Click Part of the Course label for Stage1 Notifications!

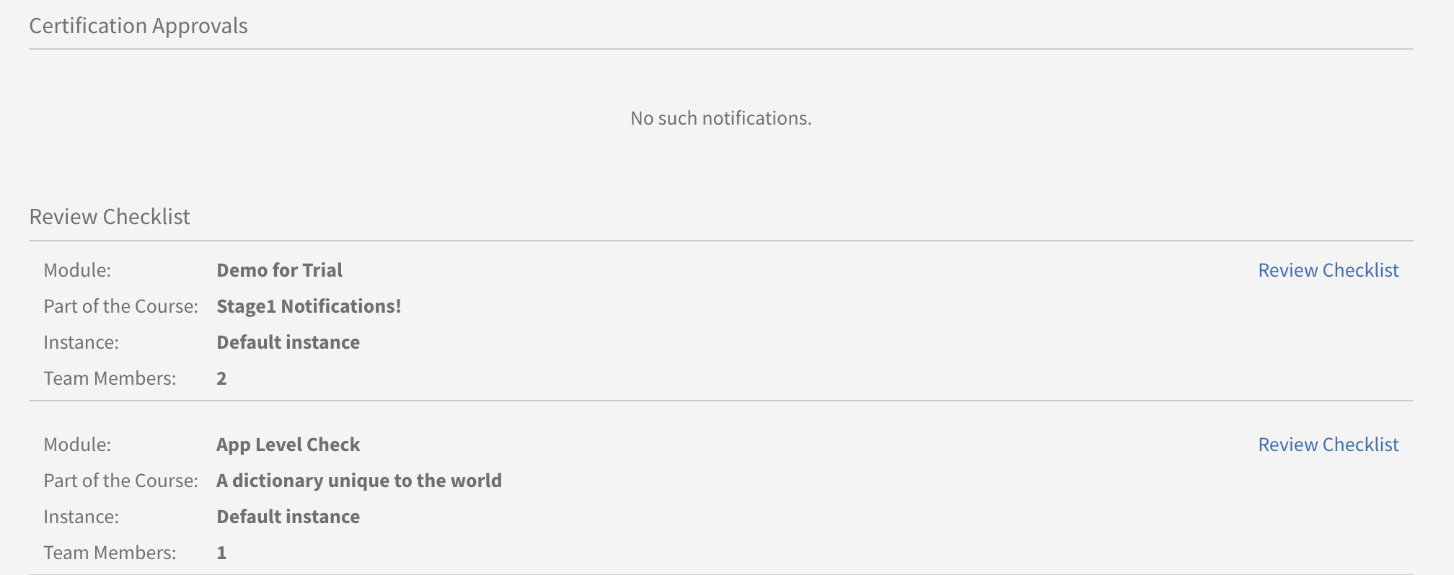coord(120,306)
